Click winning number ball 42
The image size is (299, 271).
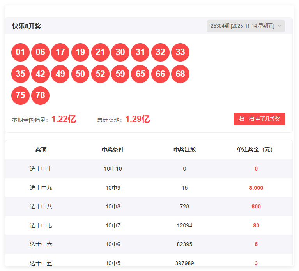(x=40, y=74)
